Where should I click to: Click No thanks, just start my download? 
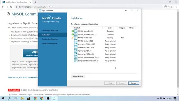point(23,77)
